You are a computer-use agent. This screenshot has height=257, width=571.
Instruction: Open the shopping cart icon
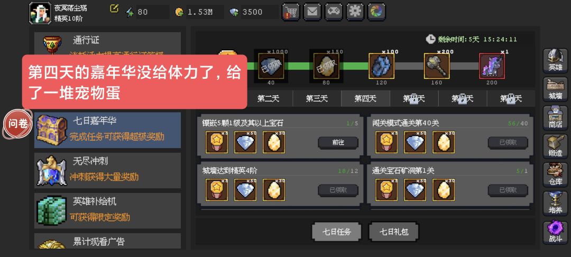click(291, 12)
